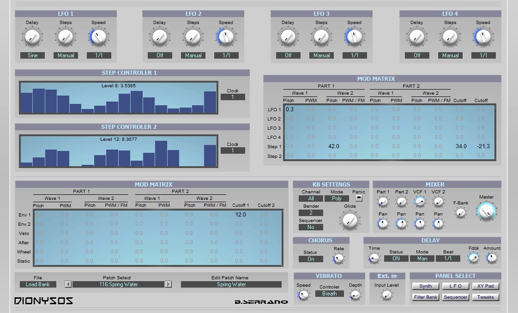The height and width of the screenshot is (313, 518).
Task: Click the Delay Fdbk knob
Action: [473, 258]
